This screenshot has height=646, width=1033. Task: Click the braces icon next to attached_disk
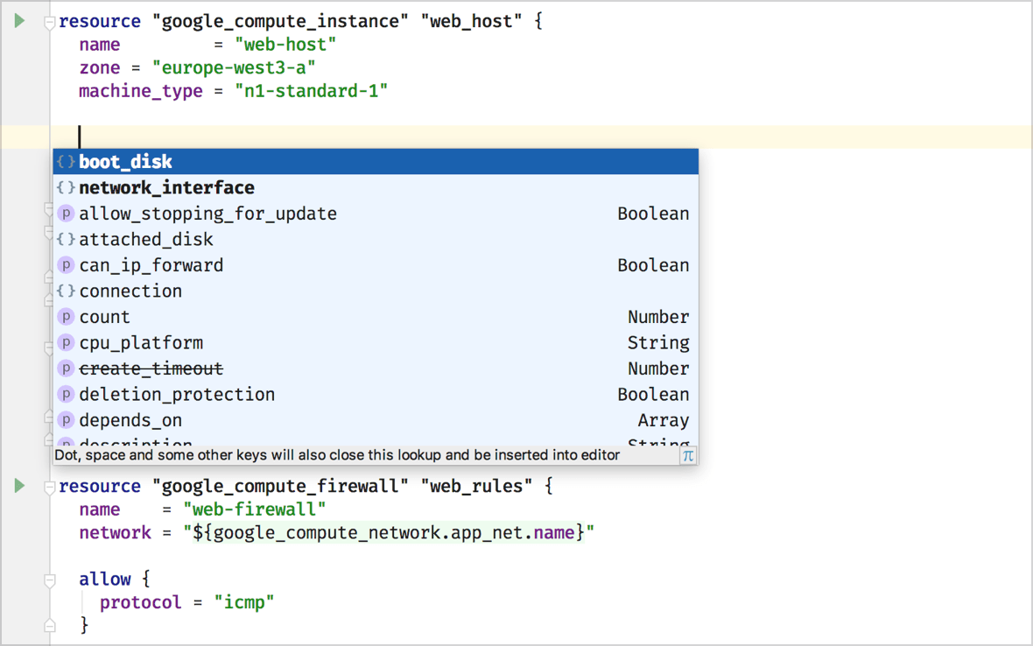coord(66,239)
